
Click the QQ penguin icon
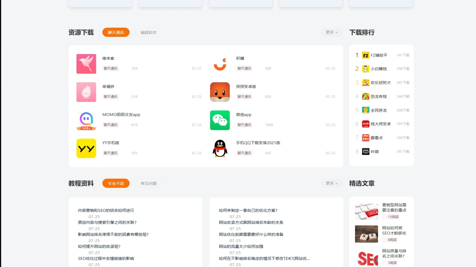pos(220,148)
